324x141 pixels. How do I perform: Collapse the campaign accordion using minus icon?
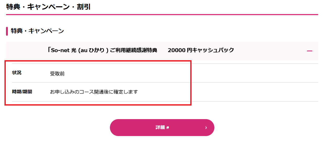[310, 51]
